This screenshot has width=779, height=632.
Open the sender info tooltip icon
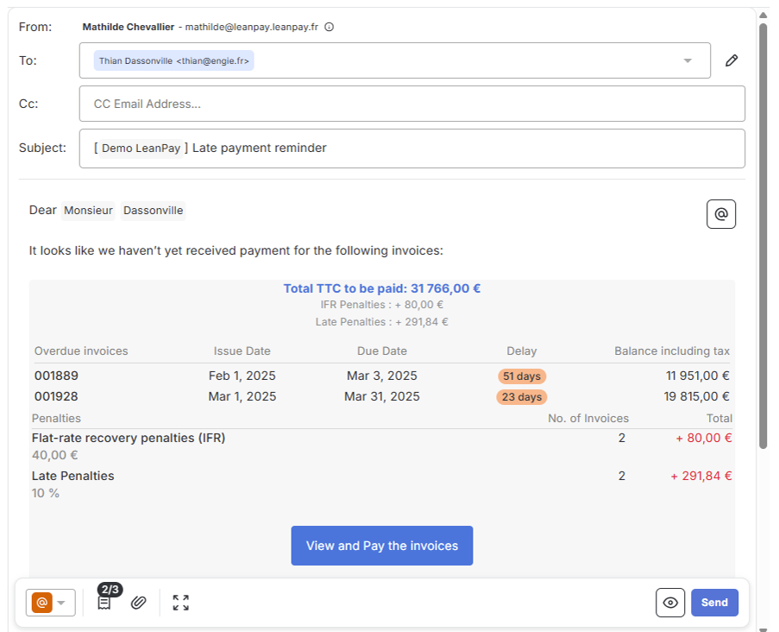click(329, 27)
